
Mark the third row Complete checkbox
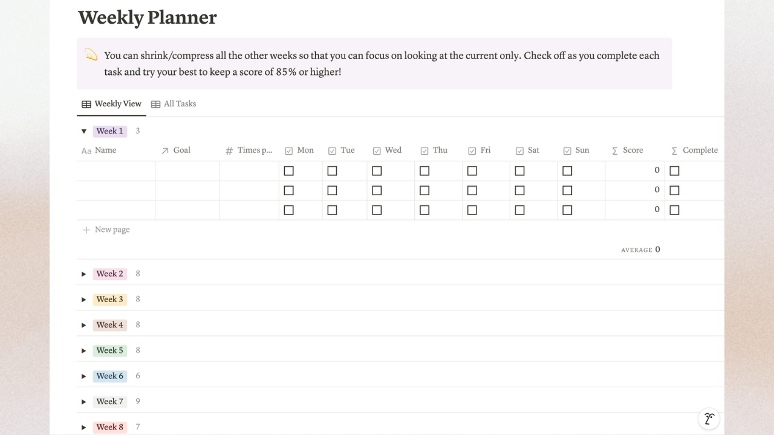(x=674, y=210)
